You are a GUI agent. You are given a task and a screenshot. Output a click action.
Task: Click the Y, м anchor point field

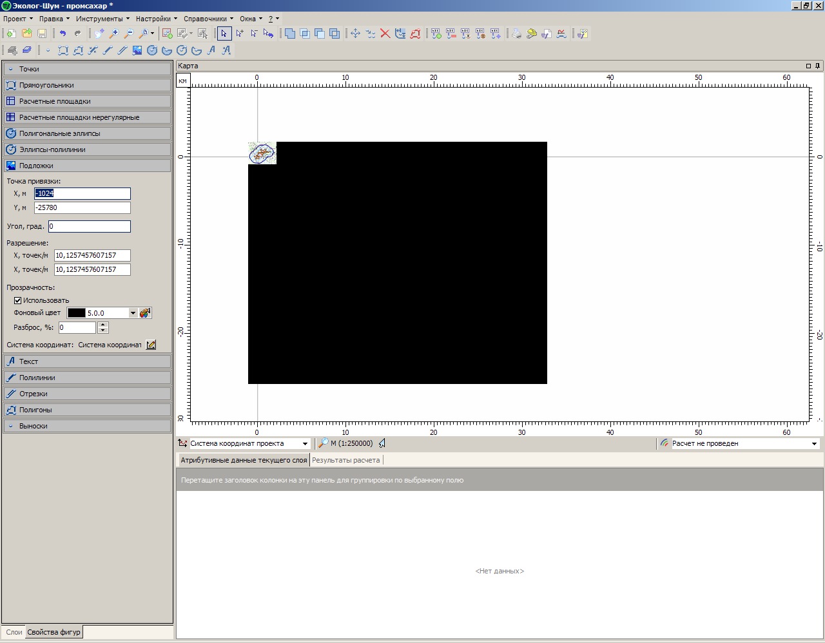tap(82, 208)
